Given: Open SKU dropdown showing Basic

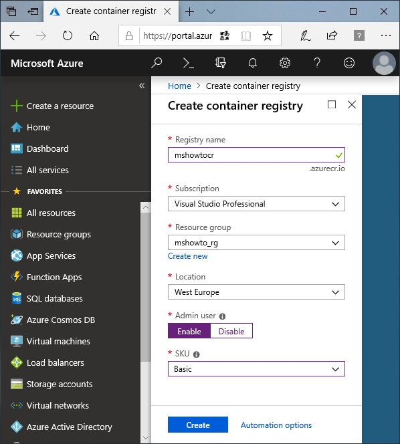Looking at the screenshot, I should (256, 369).
